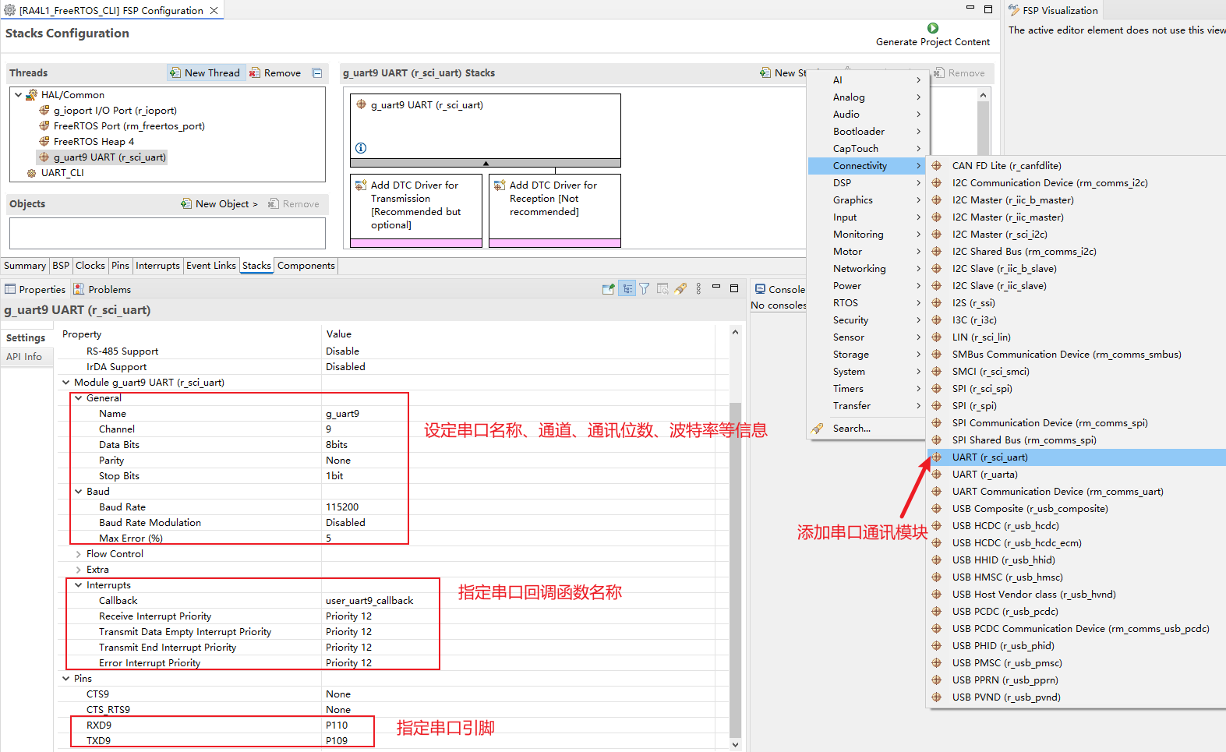Click the UART_CLI thread gear icon
Image resolution: width=1226 pixels, height=752 pixels.
click(x=32, y=173)
